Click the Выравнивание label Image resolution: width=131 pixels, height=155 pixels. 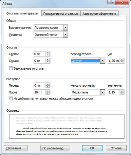[20, 28]
